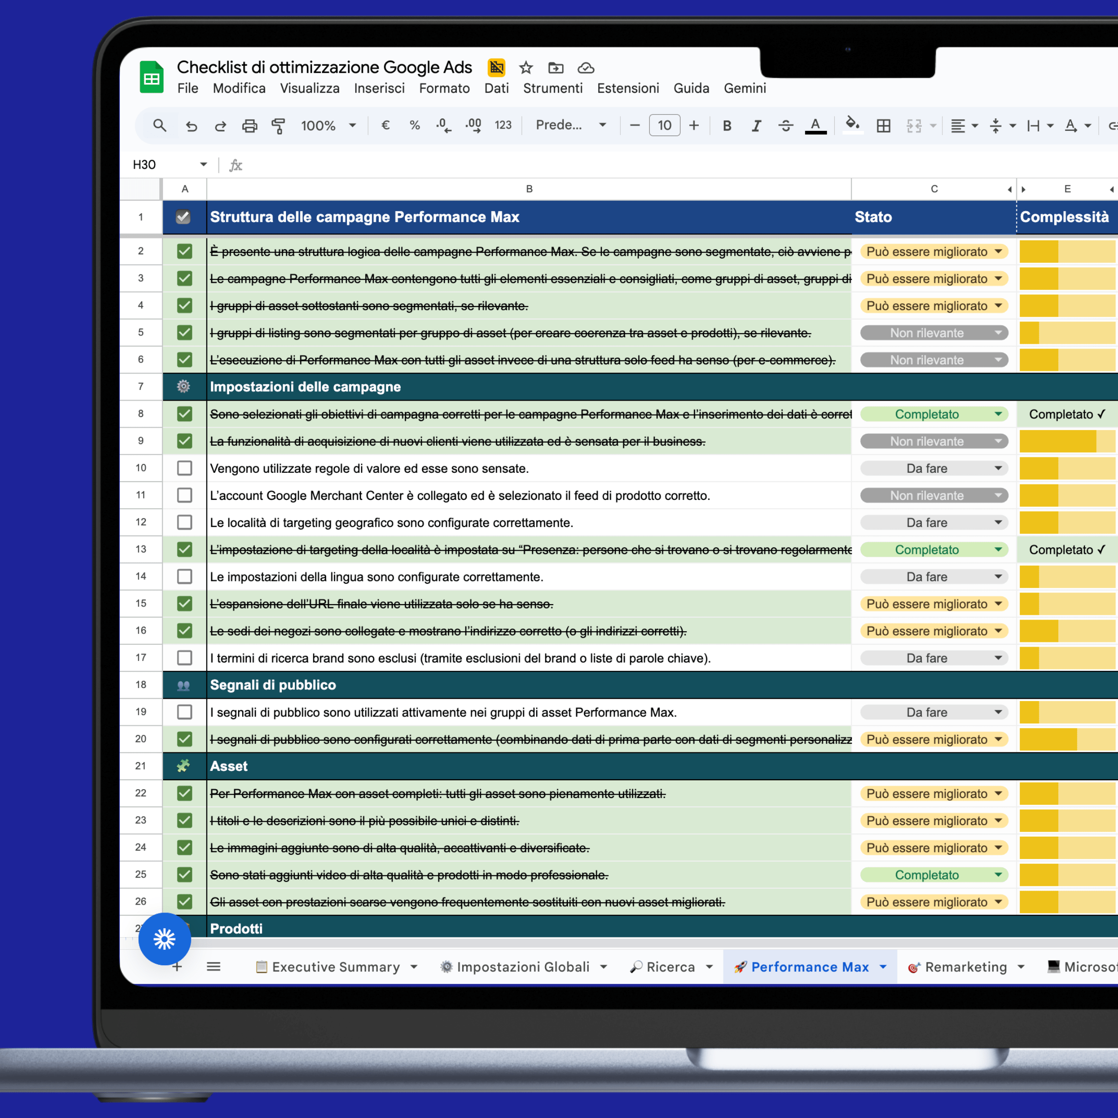Viewport: 1118px width, 1118px height.
Task: Apply currency format with the € icon
Action: coord(385,125)
